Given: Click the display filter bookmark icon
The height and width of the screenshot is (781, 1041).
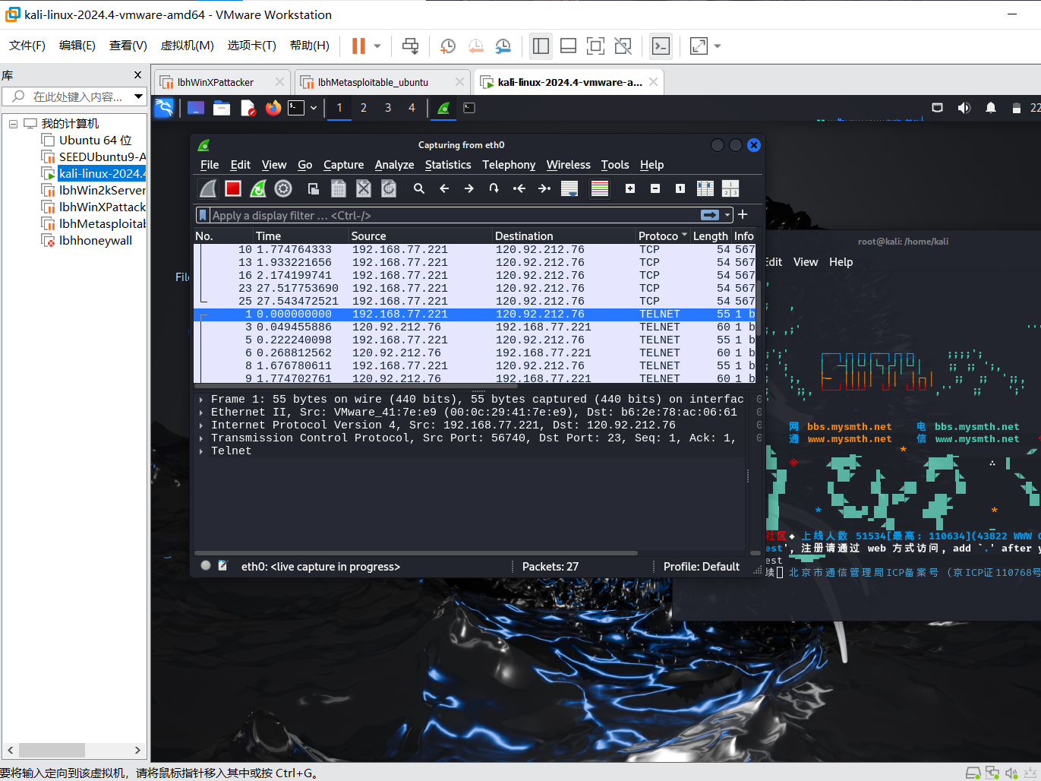Looking at the screenshot, I should point(203,215).
